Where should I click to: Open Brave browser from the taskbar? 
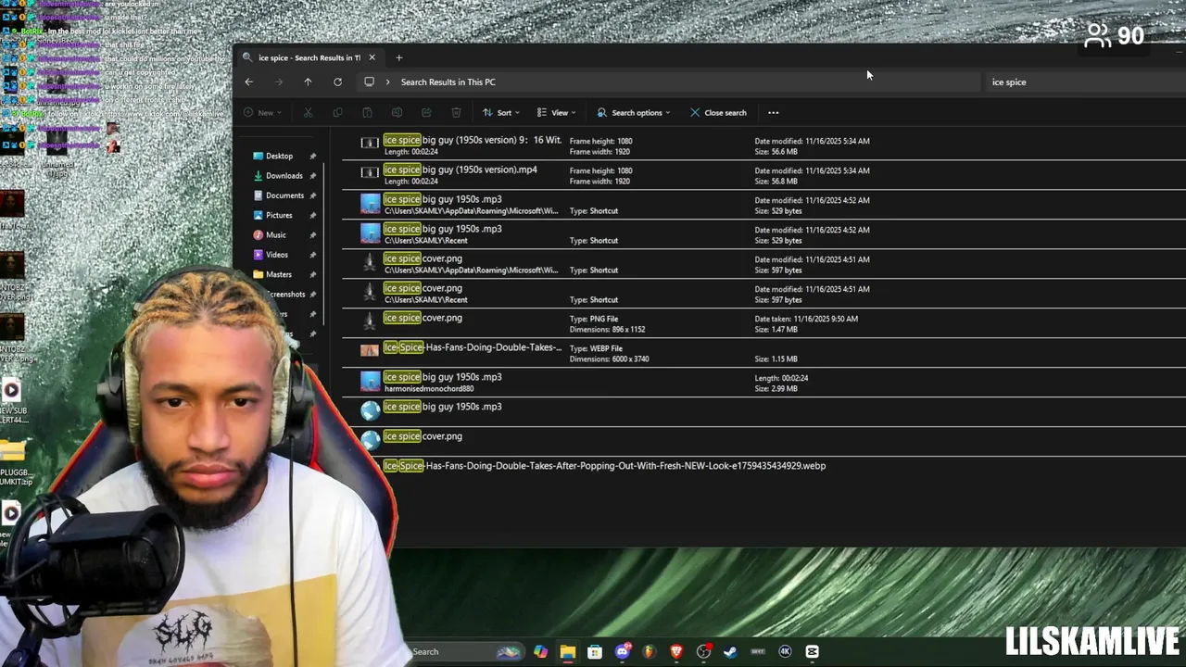pyautogui.click(x=676, y=651)
